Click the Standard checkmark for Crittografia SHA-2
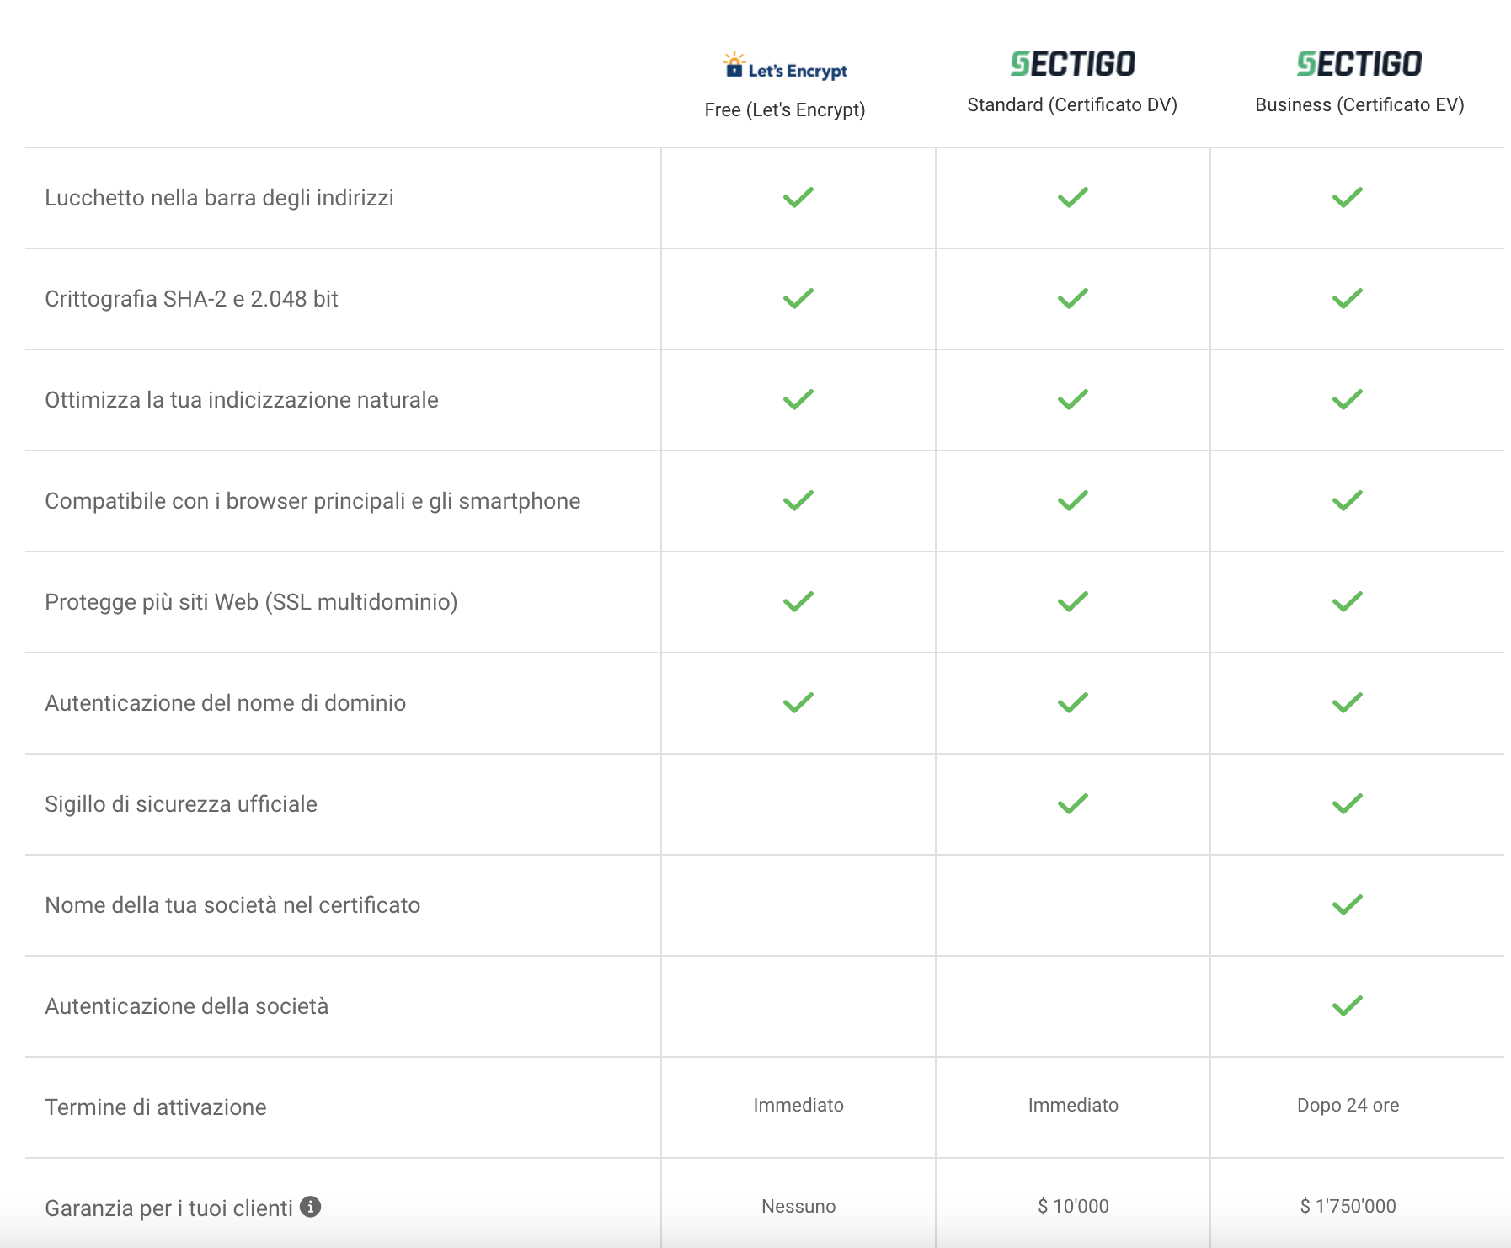 tap(1072, 298)
